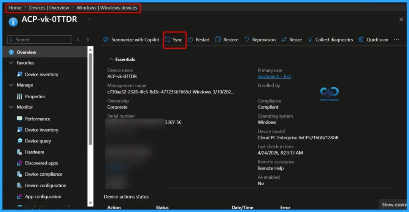
Task: Click the Status column header
Action: coord(162,208)
